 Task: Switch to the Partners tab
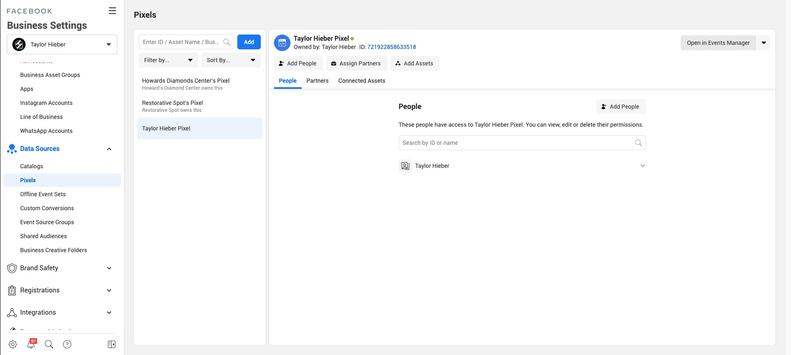click(317, 81)
